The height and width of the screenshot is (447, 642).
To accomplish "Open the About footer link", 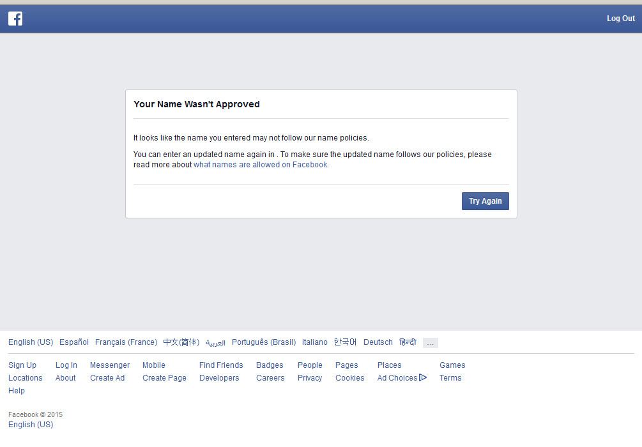I will [66, 378].
